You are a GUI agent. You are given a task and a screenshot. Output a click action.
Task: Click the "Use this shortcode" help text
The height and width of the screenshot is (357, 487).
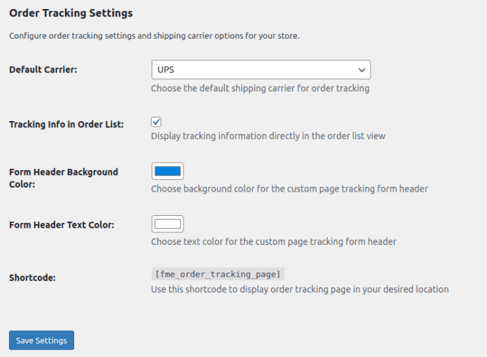click(x=299, y=289)
